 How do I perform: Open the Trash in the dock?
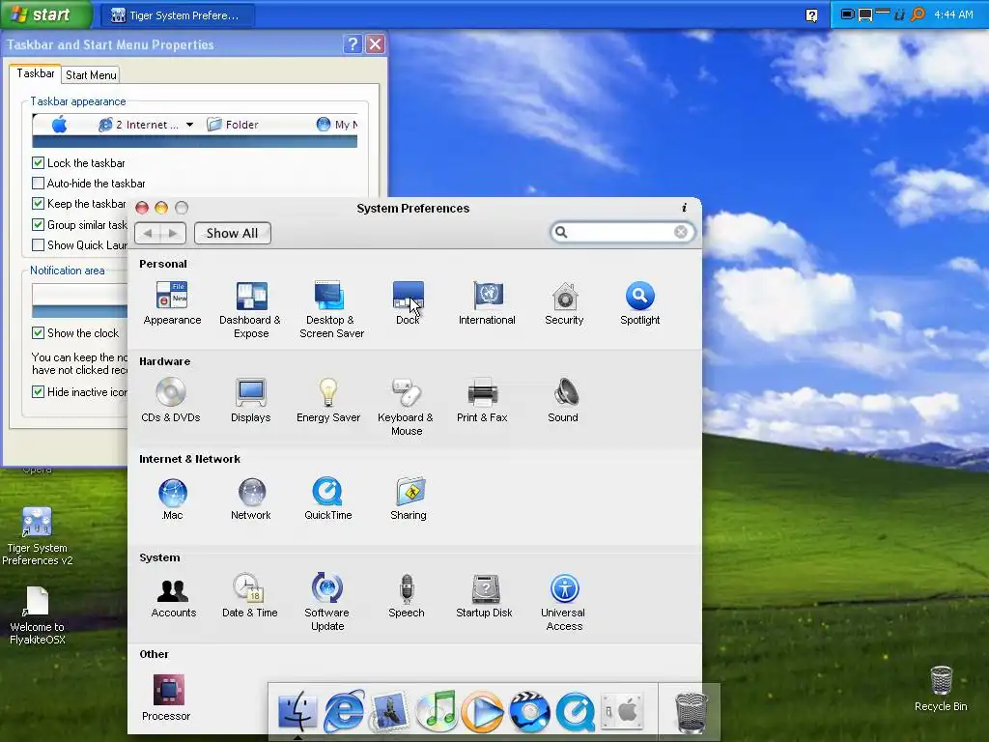tap(691, 712)
